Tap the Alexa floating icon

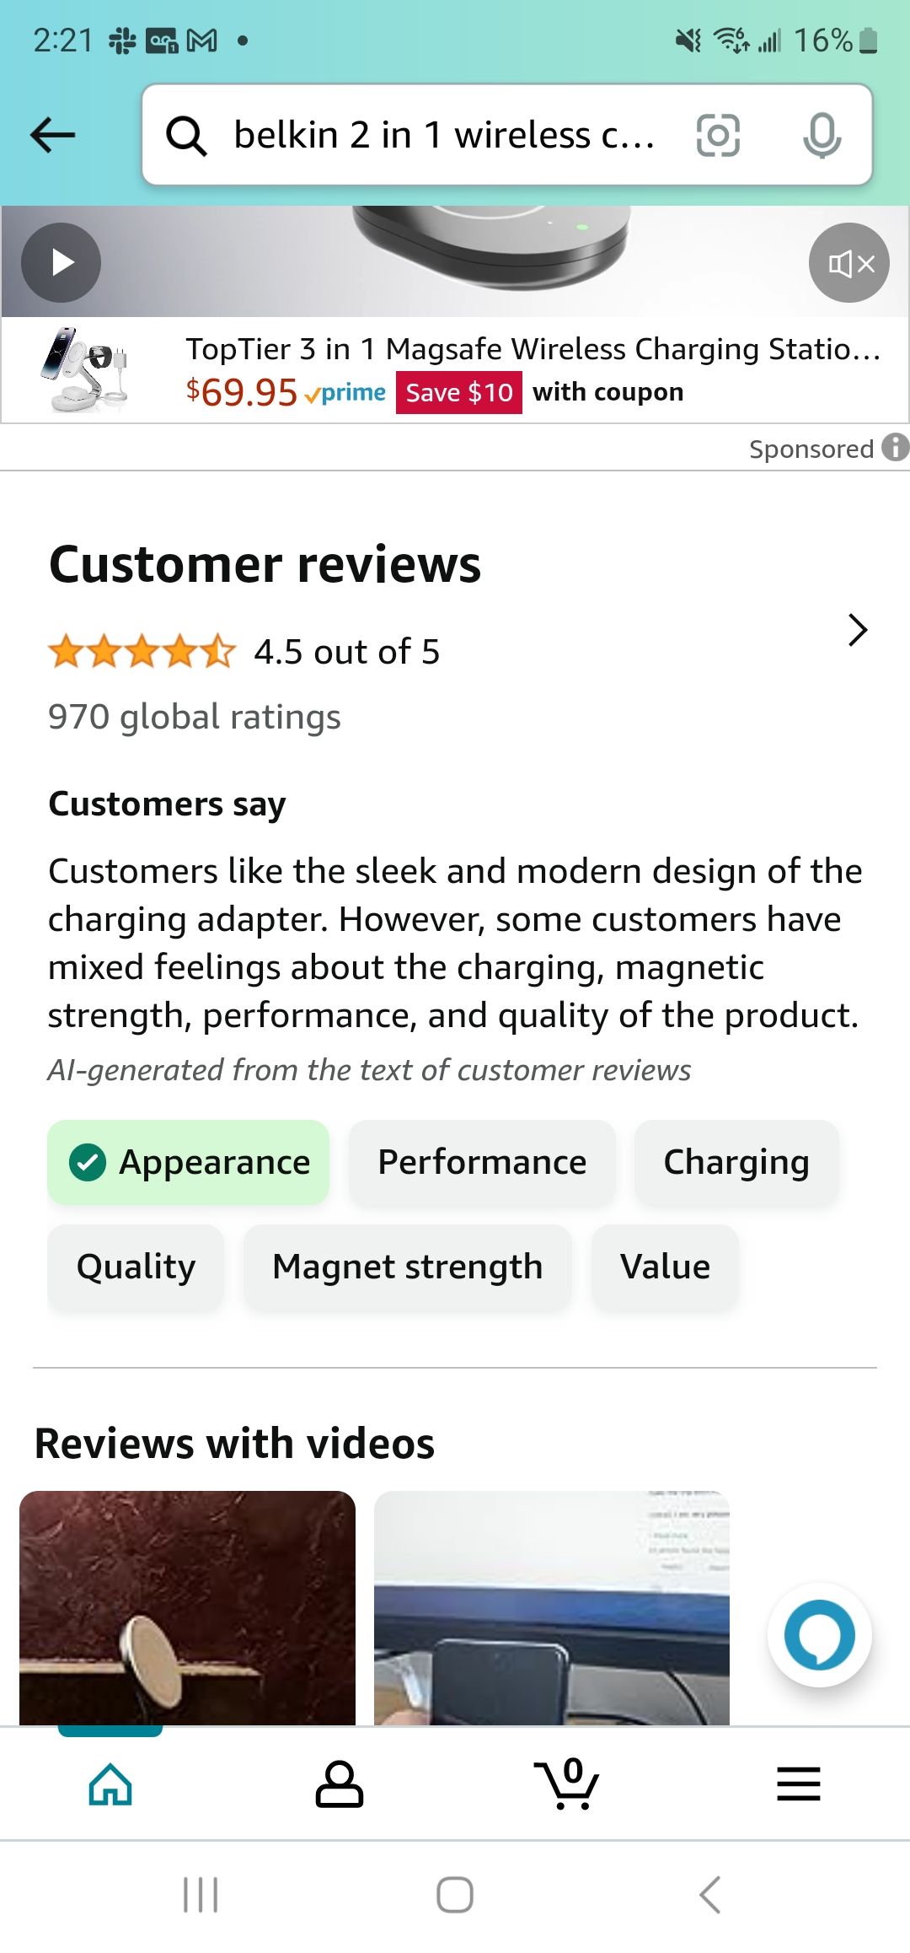click(816, 1634)
